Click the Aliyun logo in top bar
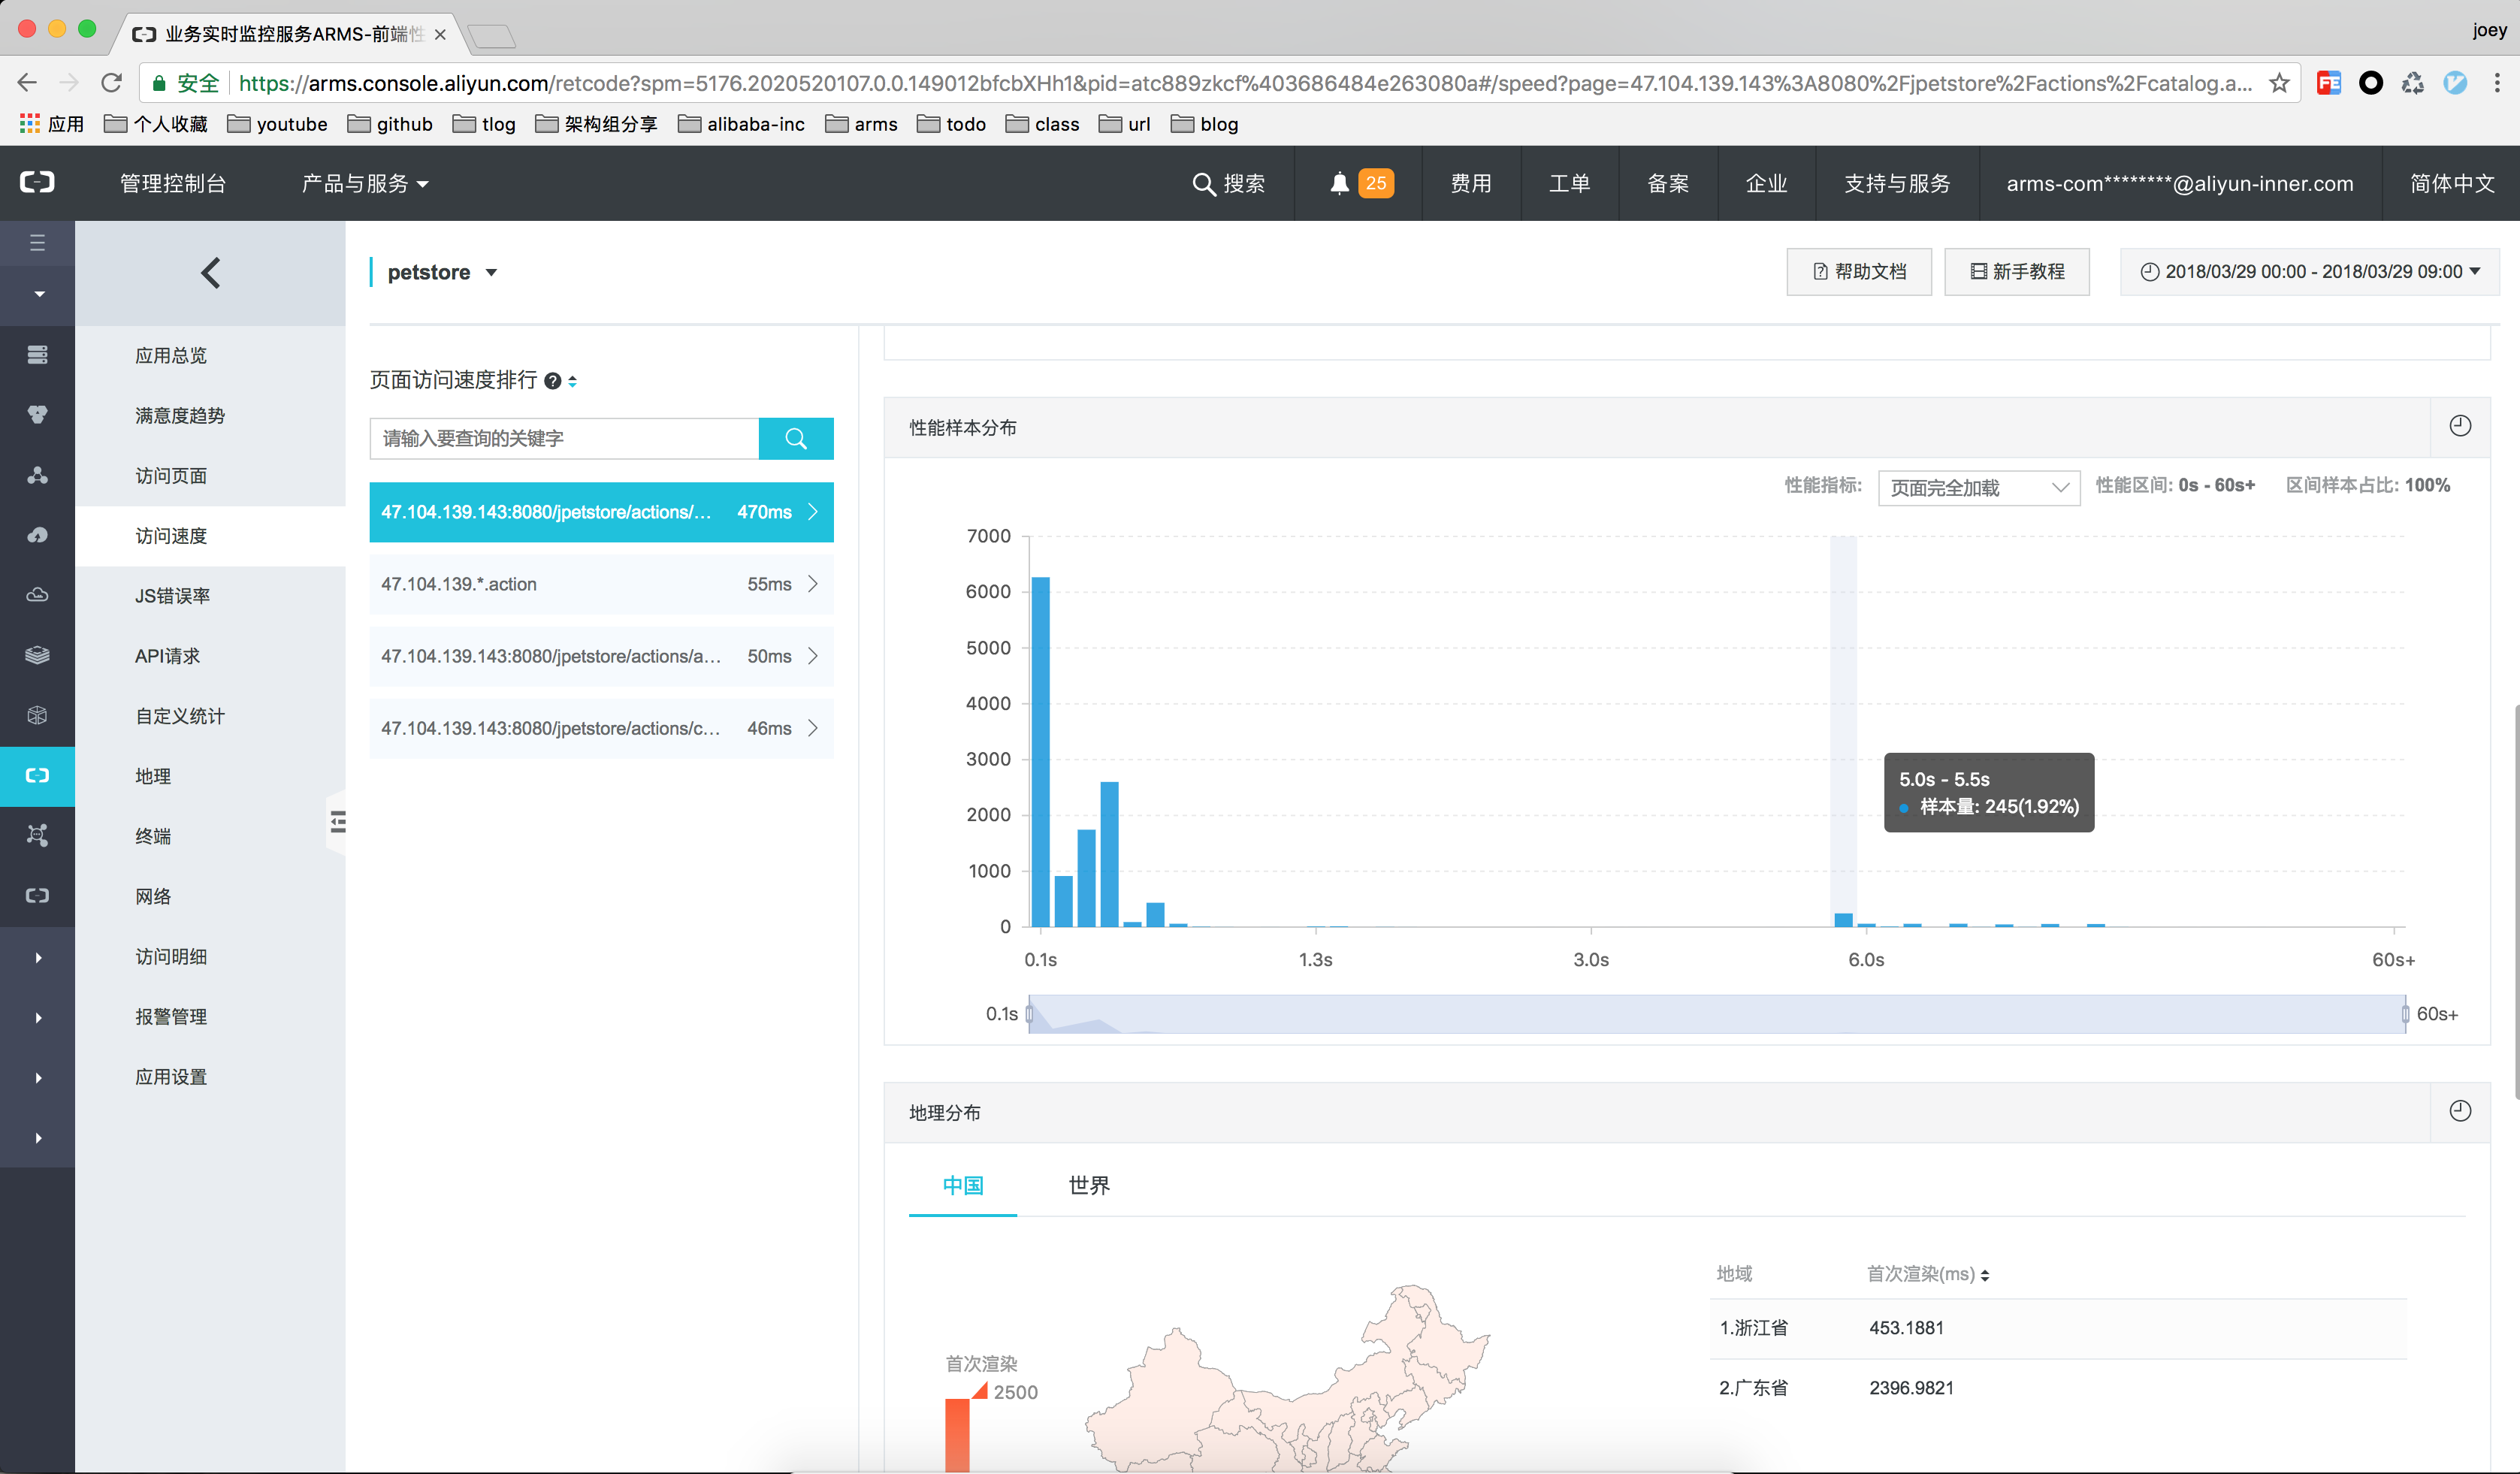This screenshot has width=2520, height=1474. 37,182
